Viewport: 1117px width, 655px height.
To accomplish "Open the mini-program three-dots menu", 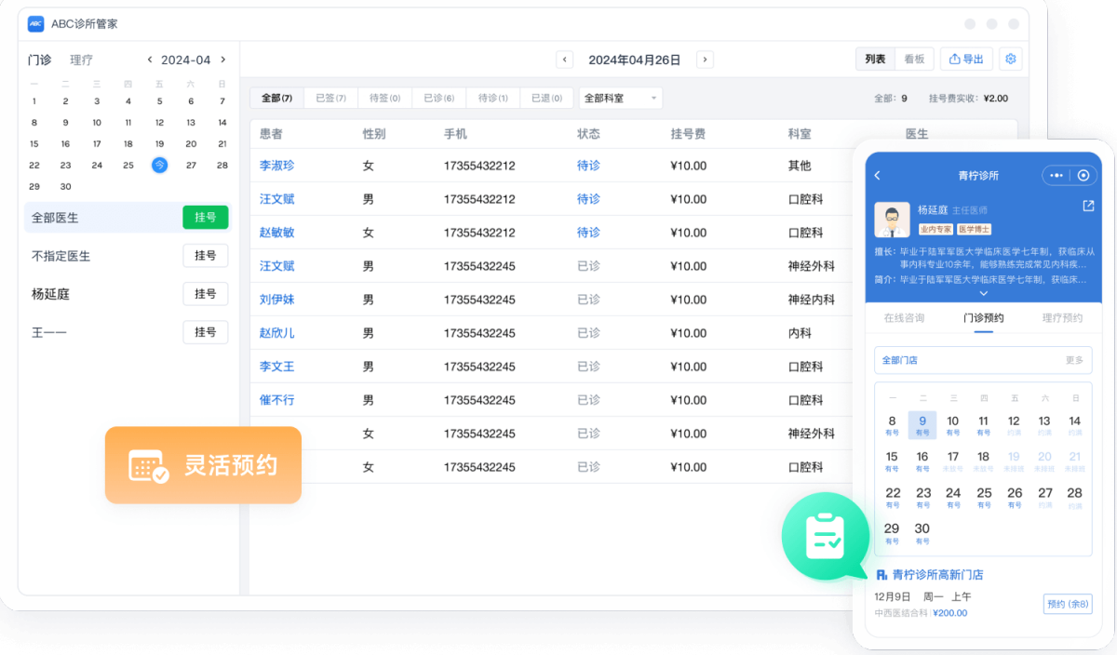I will point(1056,176).
